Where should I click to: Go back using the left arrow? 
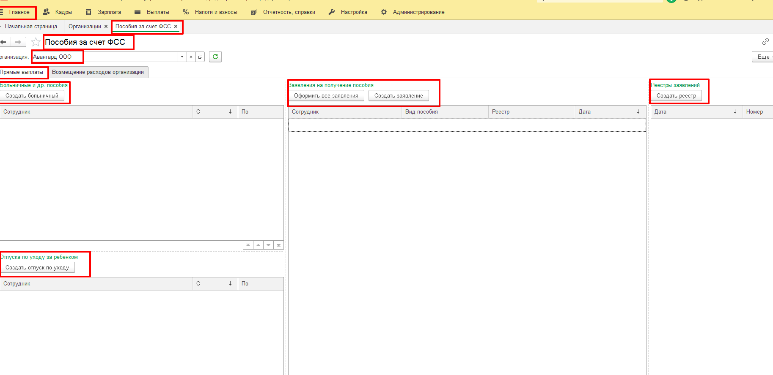pos(4,42)
